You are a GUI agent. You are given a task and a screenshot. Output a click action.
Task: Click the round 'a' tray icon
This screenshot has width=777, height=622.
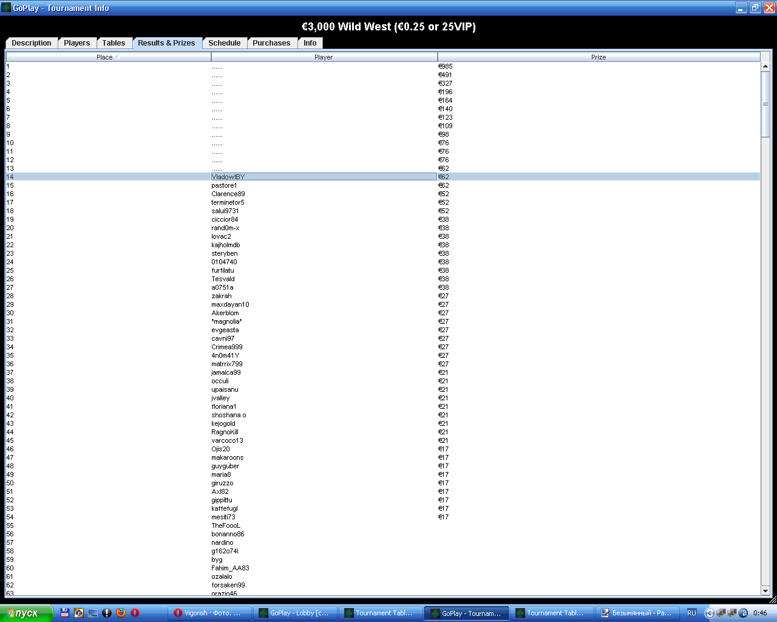click(743, 613)
